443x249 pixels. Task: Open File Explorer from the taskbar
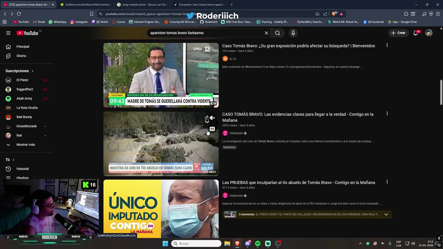click(227, 243)
